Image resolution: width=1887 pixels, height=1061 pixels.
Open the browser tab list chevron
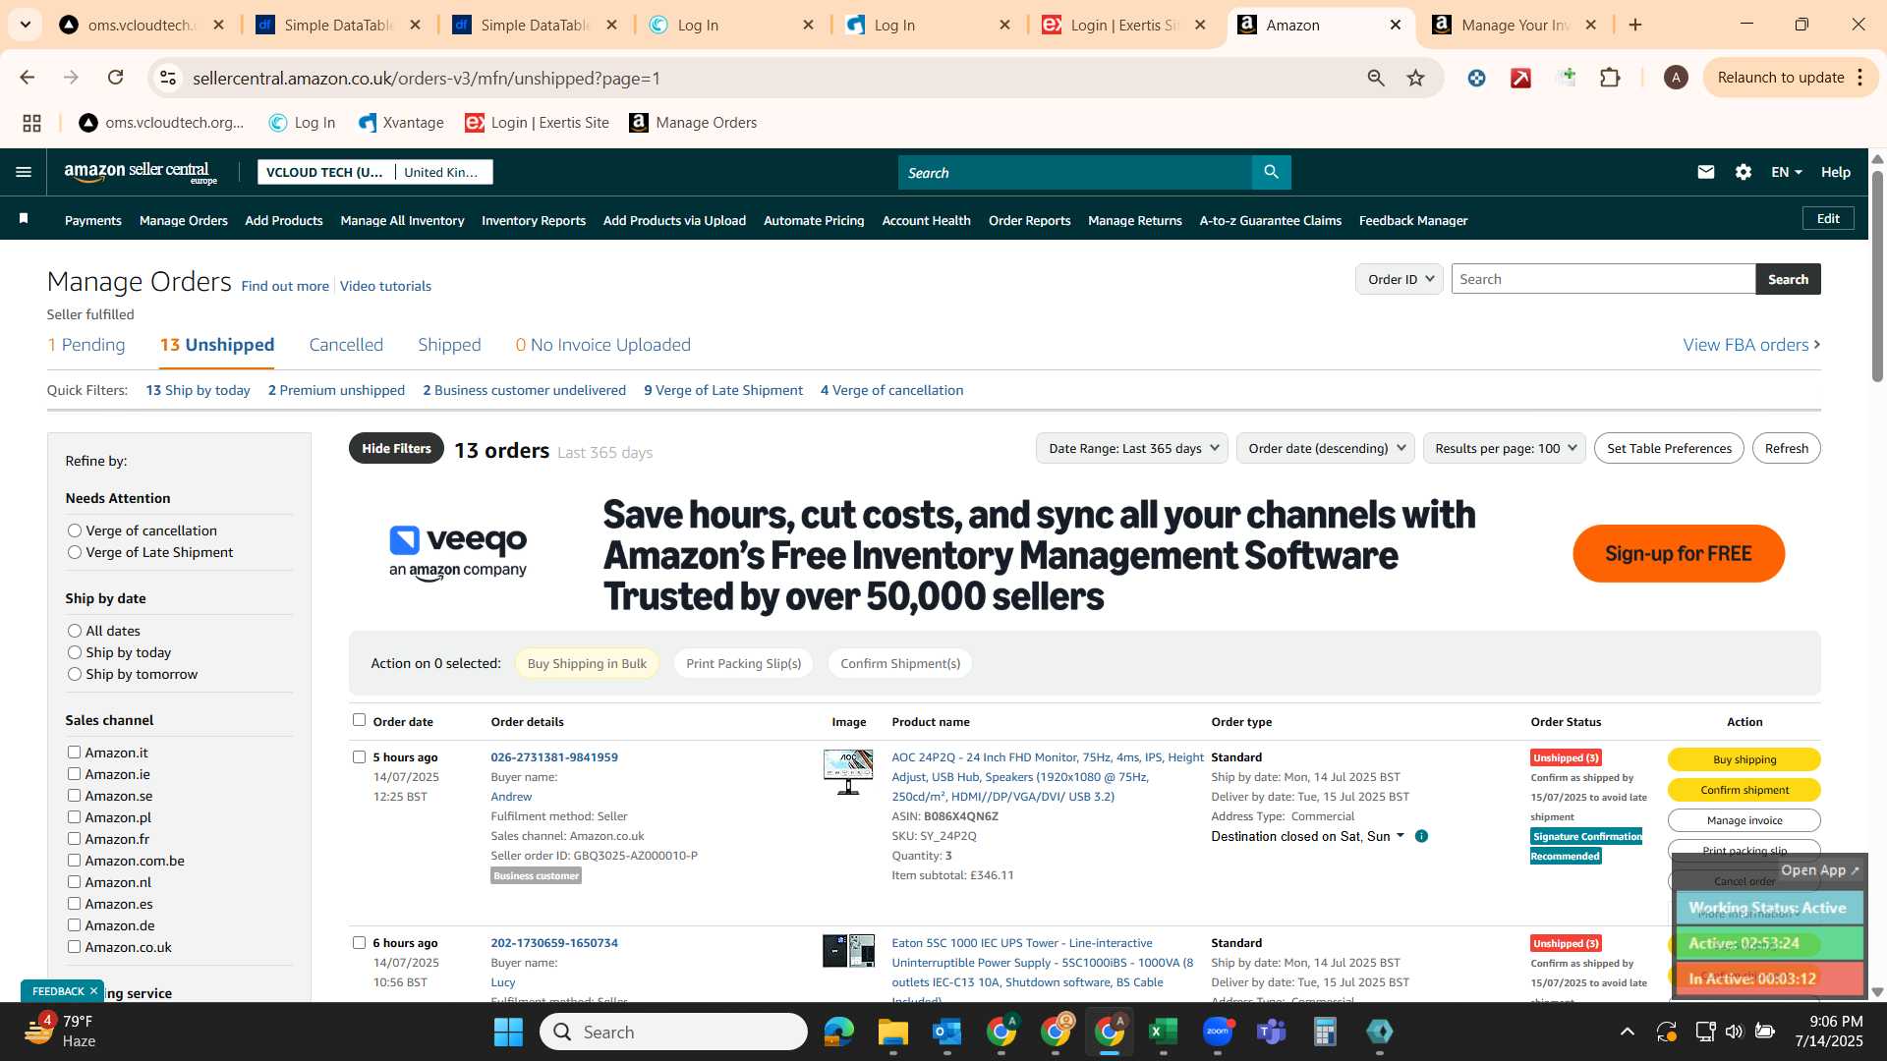(26, 25)
